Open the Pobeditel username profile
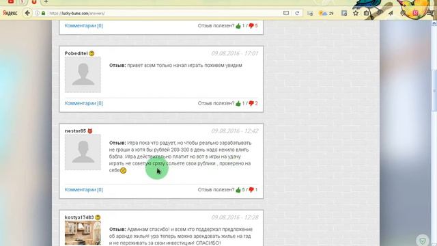 [76, 53]
